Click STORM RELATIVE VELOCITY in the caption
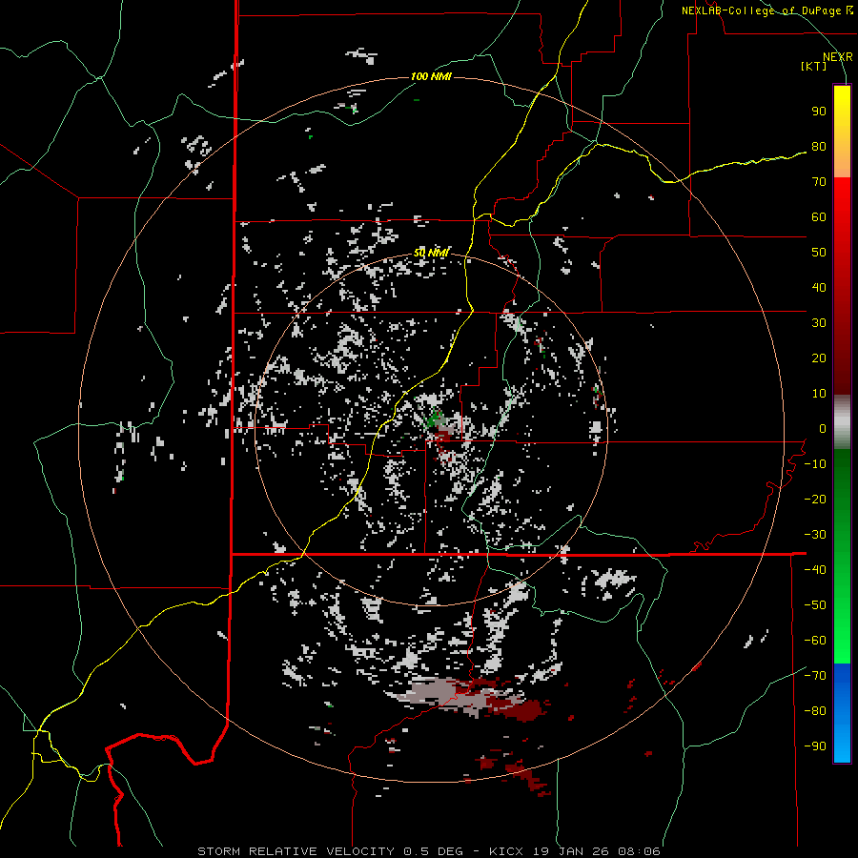The image size is (858, 858). 296,851
